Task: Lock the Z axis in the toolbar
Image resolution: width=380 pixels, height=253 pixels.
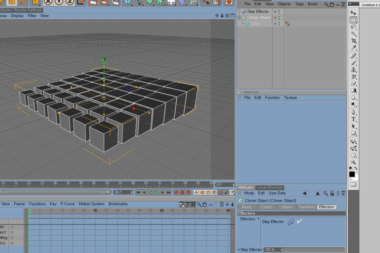Action: [x=70, y=2]
